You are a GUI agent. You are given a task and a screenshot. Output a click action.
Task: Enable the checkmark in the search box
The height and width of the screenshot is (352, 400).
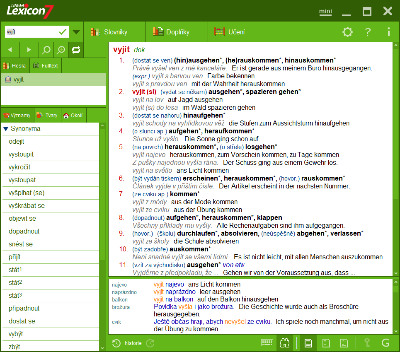pyautogui.click(x=63, y=31)
